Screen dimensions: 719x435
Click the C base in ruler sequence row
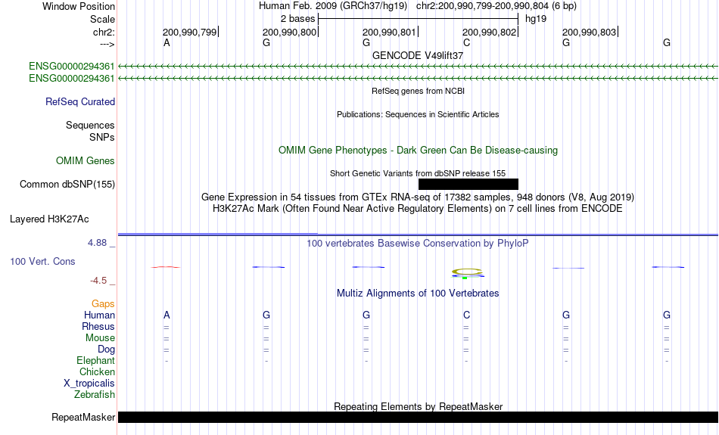coord(466,43)
